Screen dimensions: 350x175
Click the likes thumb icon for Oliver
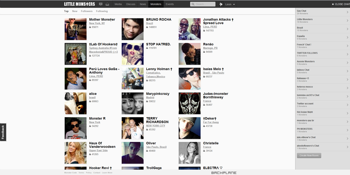(147, 151)
